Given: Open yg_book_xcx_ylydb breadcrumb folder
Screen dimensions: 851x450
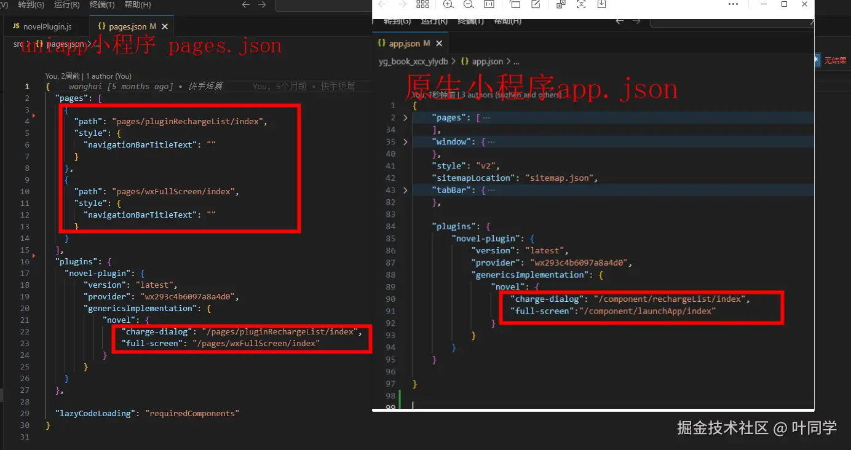Looking at the screenshot, I should coord(413,61).
